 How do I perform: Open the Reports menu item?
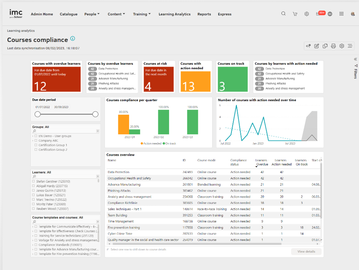204,14
